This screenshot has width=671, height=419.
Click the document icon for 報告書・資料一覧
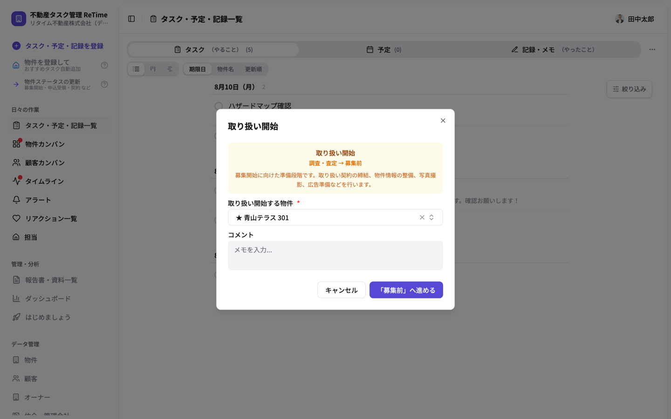[16, 280]
